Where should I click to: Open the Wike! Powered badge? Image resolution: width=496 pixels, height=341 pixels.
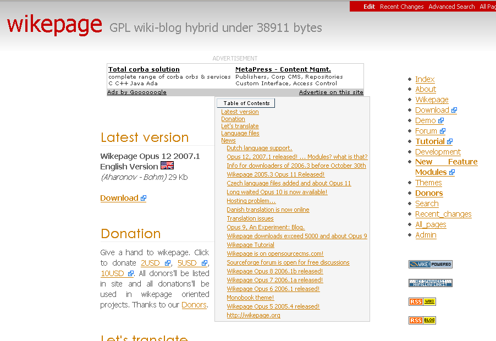pyautogui.click(x=430, y=264)
